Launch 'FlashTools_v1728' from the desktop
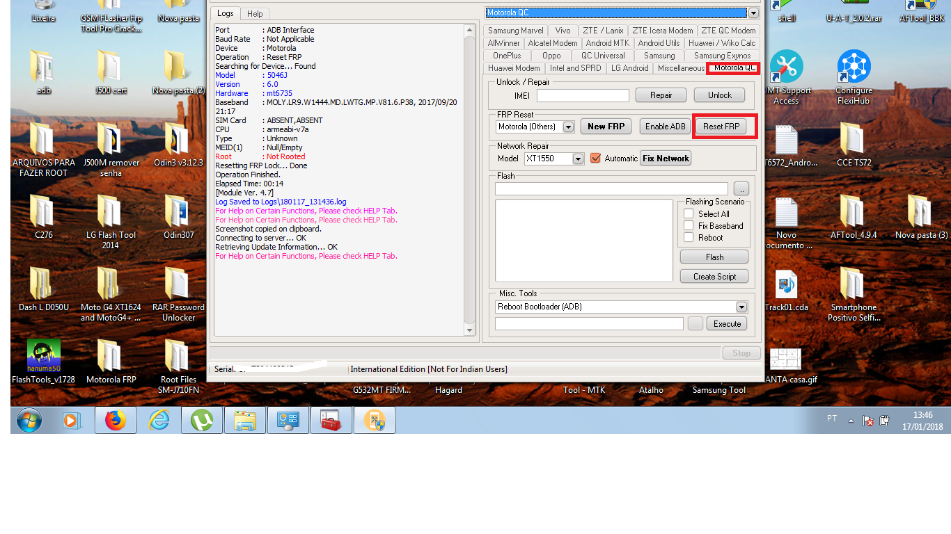Screen dimensions: 951x534 click(44, 362)
